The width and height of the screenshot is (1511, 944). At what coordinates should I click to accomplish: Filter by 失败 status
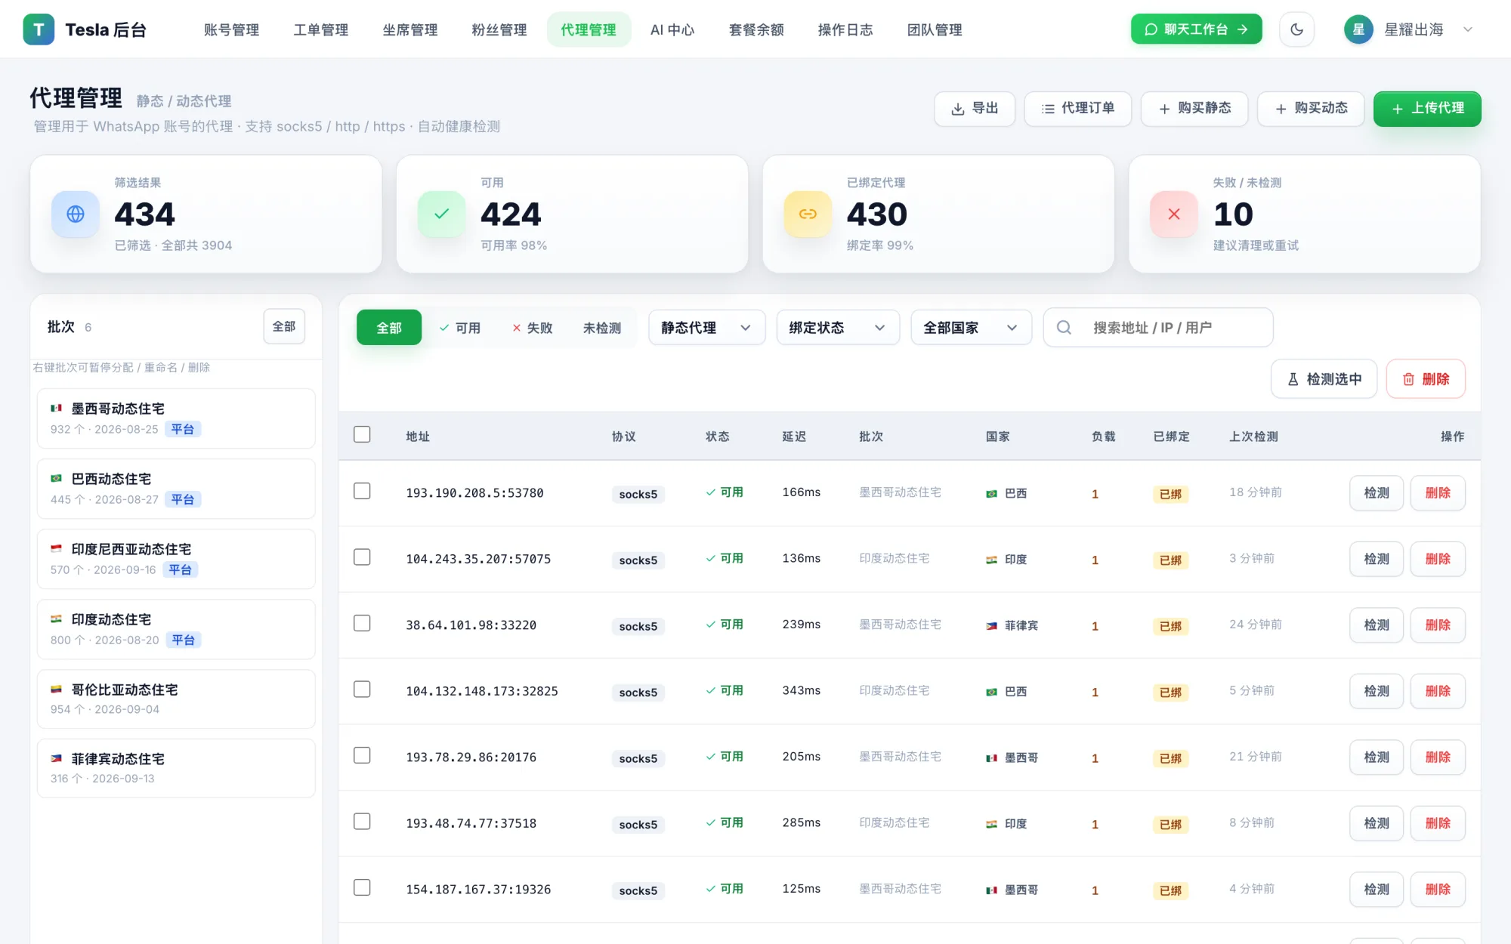(533, 327)
